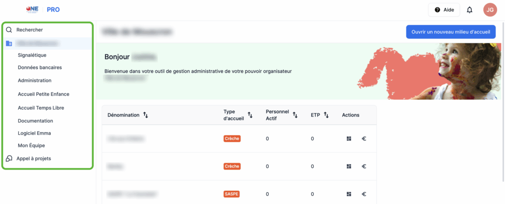The height and width of the screenshot is (204, 505).
Task: Click dashboard icon in SASPE row
Action: (349, 194)
